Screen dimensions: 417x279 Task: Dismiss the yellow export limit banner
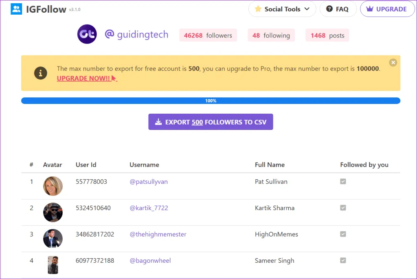tap(393, 62)
